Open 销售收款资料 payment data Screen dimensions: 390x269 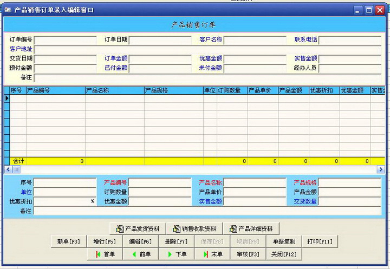[x=194, y=229]
